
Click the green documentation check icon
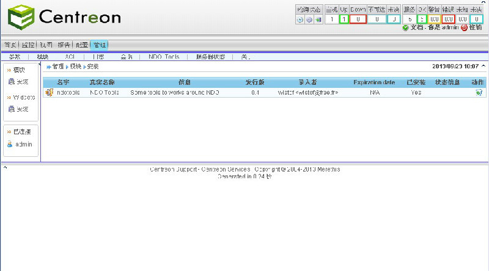pyautogui.click(x=405, y=27)
